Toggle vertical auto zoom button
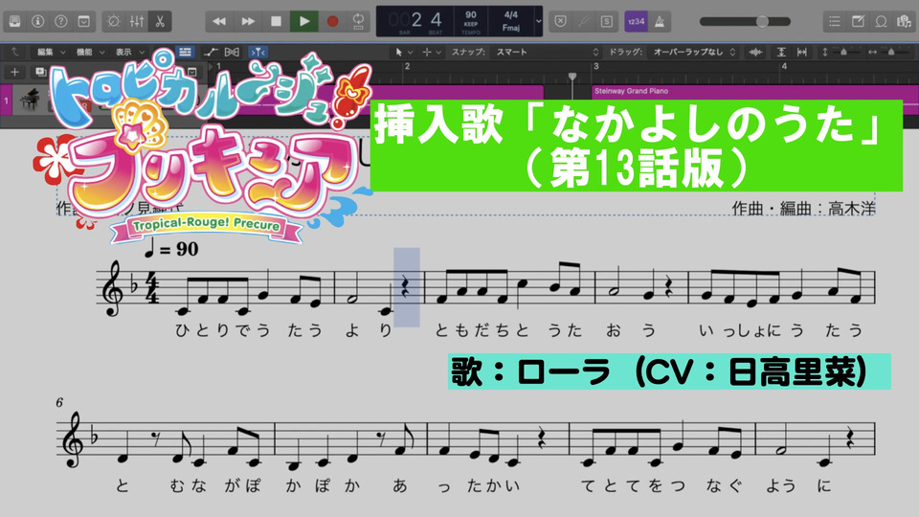The height and width of the screenshot is (517, 919). (781, 52)
